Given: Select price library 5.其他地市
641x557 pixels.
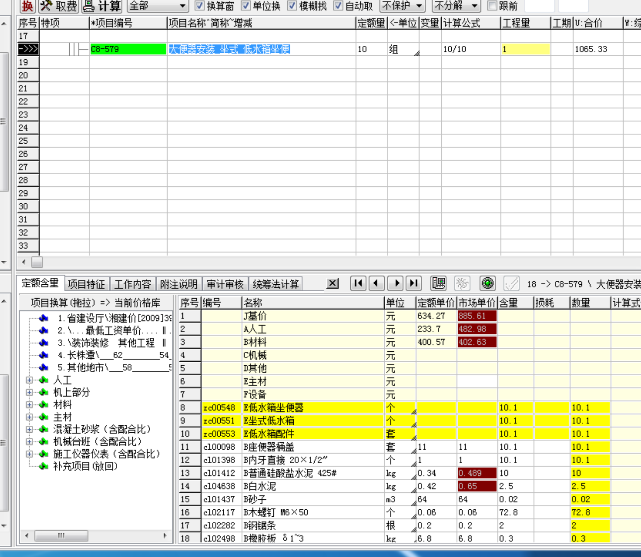Looking at the screenshot, I should click(114, 368).
